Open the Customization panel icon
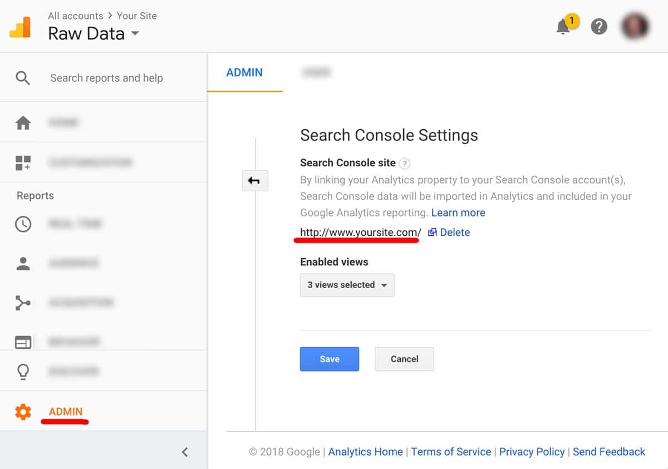The width and height of the screenshot is (668, 469). click(x=23, y=162)
